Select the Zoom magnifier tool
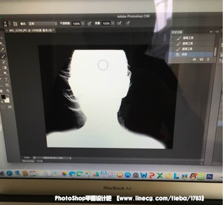224x205 pixels. [x=8, y=91]
